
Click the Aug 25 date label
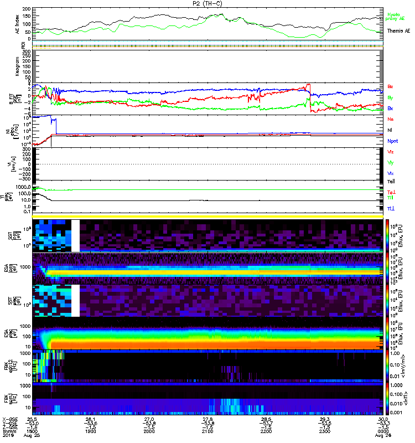(32, 435)
